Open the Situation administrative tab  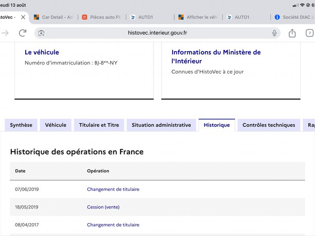[161, 125]
